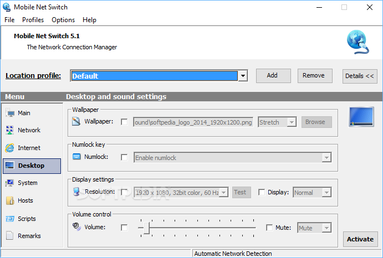Open the Options menu

click(63, 20)
